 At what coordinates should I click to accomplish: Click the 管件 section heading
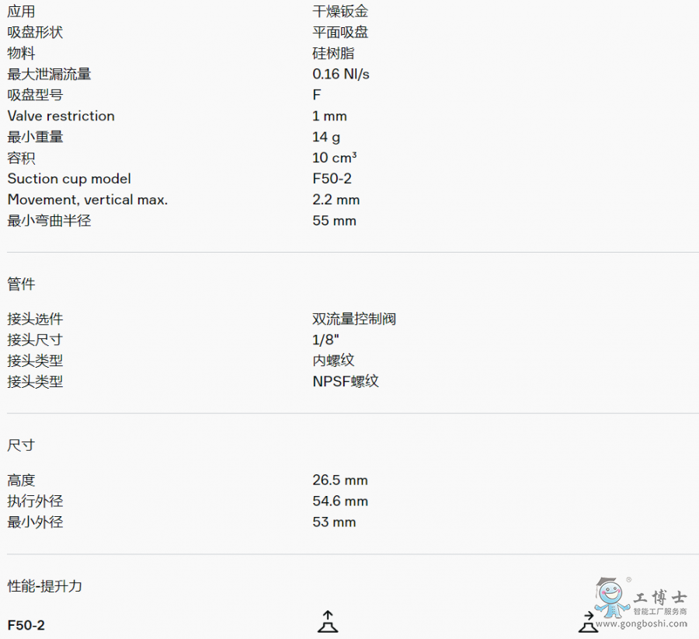[x=21, y=285]
